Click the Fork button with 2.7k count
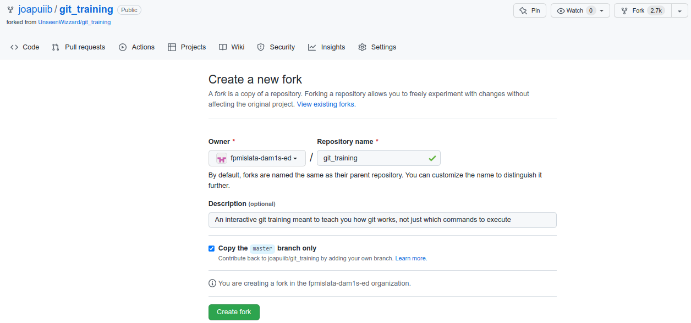The width and height of the screenshot is (691, 323). 643,10
